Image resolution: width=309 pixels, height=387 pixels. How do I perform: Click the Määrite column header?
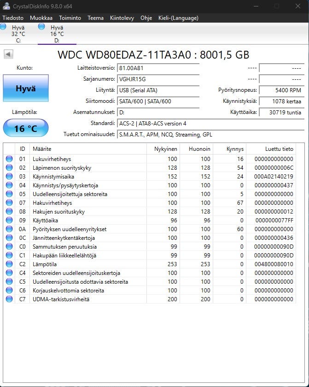88,149
